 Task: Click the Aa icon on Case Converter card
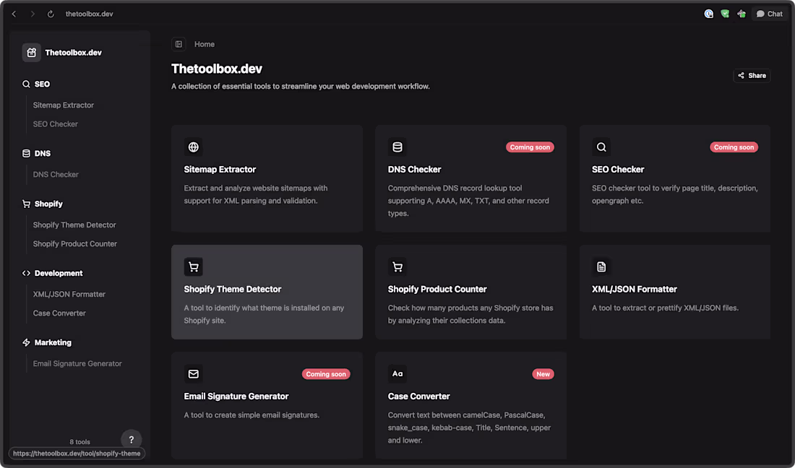tap(397, 373)
